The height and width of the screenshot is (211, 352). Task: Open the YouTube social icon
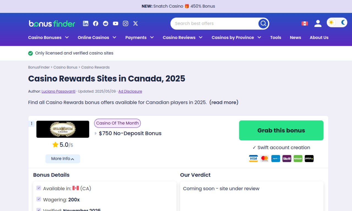(x=116, y=24)
